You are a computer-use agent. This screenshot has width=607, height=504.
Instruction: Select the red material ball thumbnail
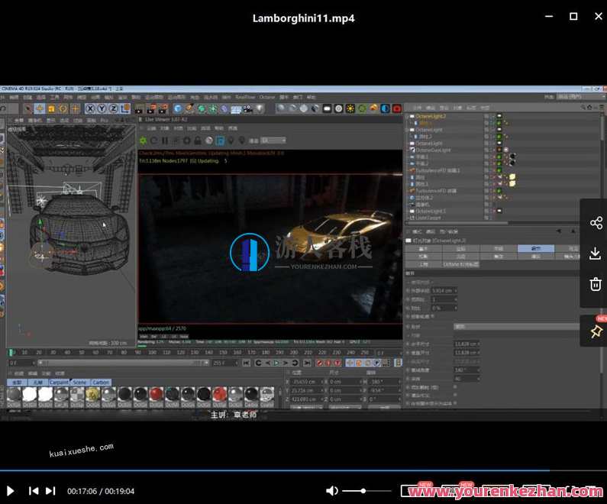pos(155,394)
